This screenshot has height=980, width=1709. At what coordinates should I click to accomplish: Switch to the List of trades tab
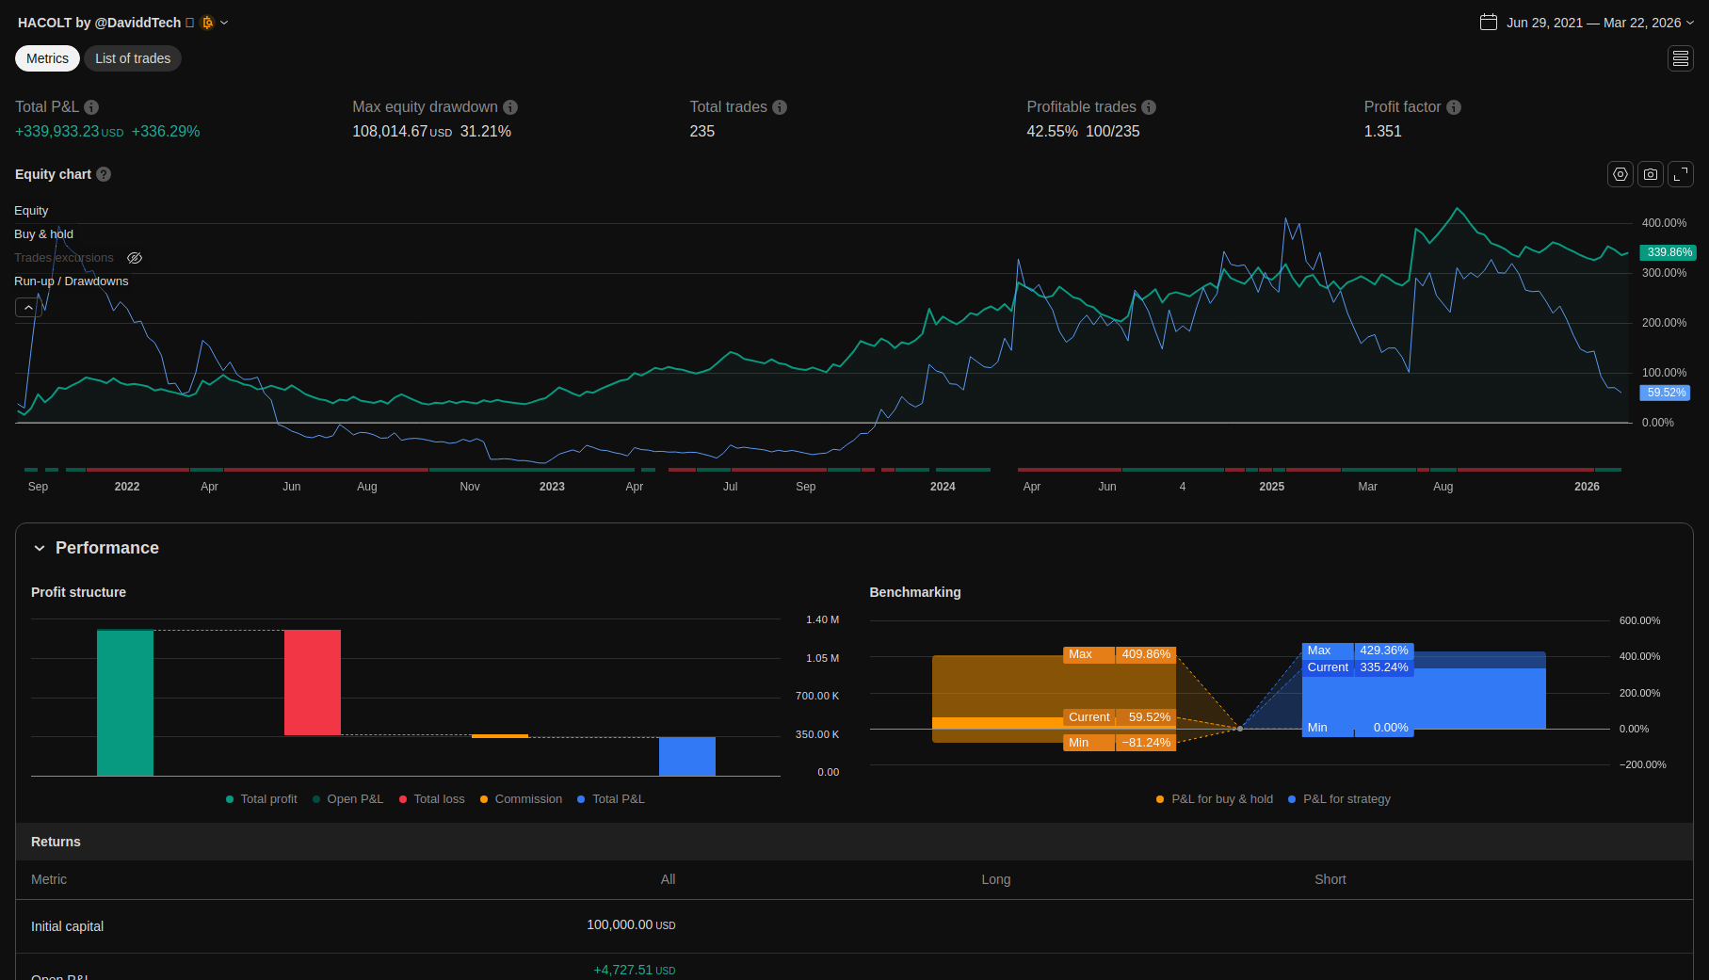click(133, 58)
